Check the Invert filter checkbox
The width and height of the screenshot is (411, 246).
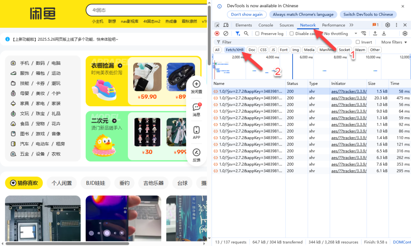coord(358,42)
